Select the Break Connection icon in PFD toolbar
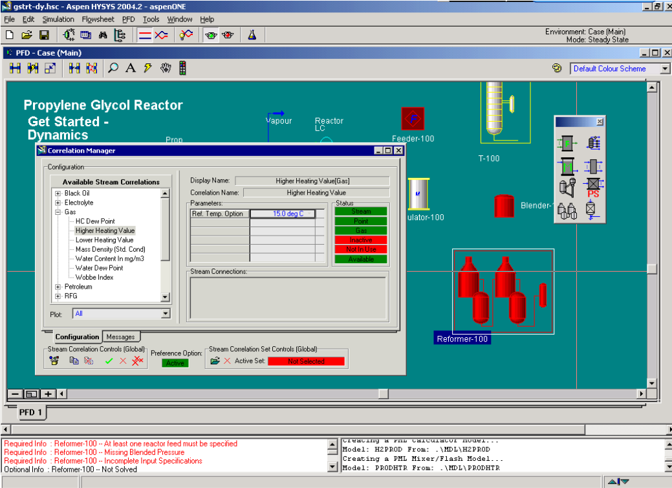Image resolution: width=672 pixels, height=488 pixels. 74,68
